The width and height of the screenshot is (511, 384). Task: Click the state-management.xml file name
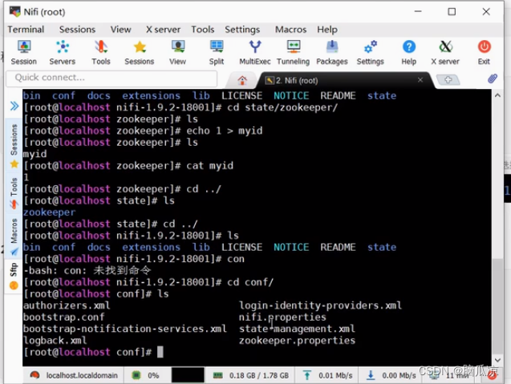click(297, 329)
